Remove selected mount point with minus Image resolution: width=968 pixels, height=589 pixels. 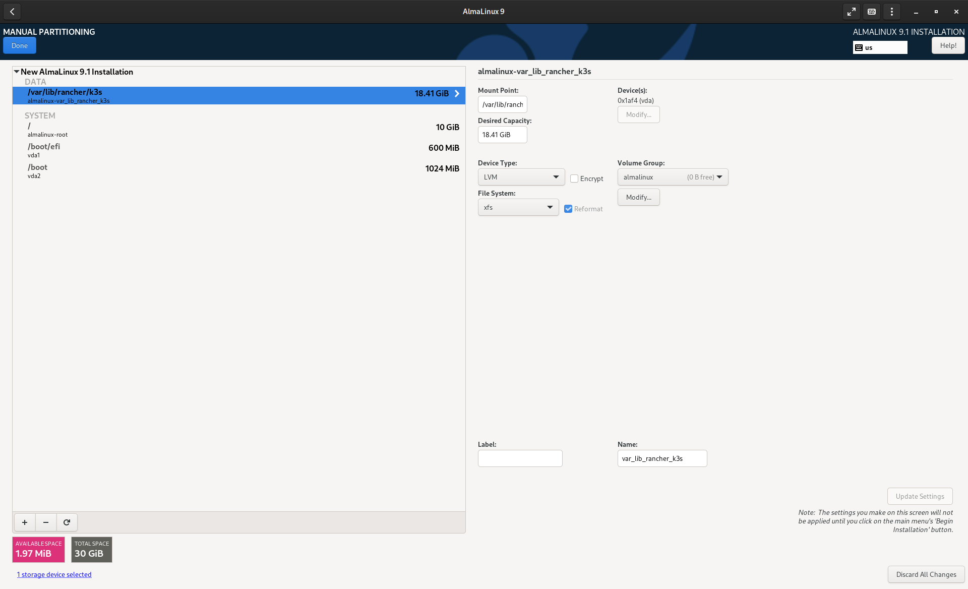click(x=46, y=522)
